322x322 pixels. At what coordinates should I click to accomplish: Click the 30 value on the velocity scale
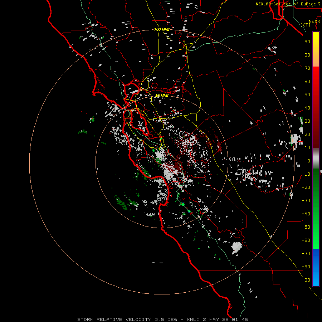[307, 121]
